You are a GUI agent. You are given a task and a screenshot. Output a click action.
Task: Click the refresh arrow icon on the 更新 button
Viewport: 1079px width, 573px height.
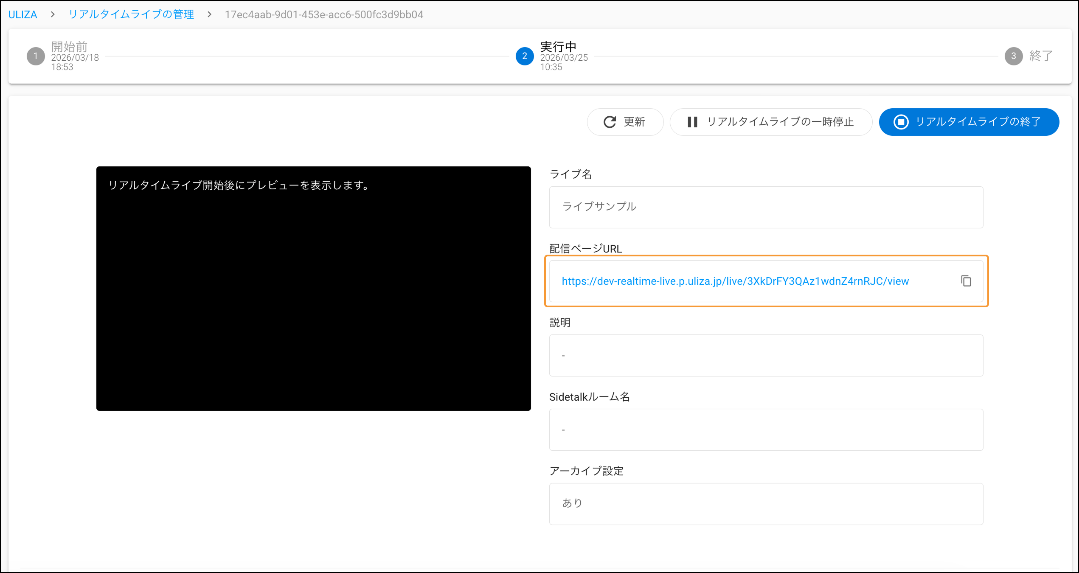(610, 122)
